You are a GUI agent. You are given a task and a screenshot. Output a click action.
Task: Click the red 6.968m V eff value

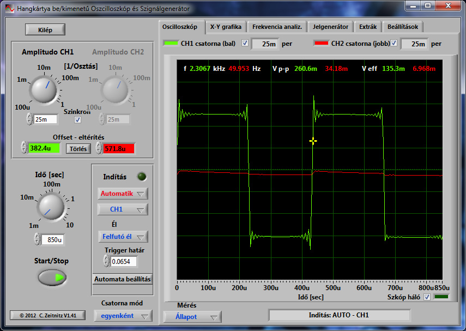(x=424, y=69)
